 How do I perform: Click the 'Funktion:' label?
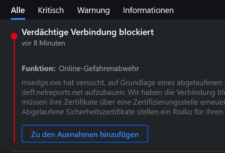[38, 68]
